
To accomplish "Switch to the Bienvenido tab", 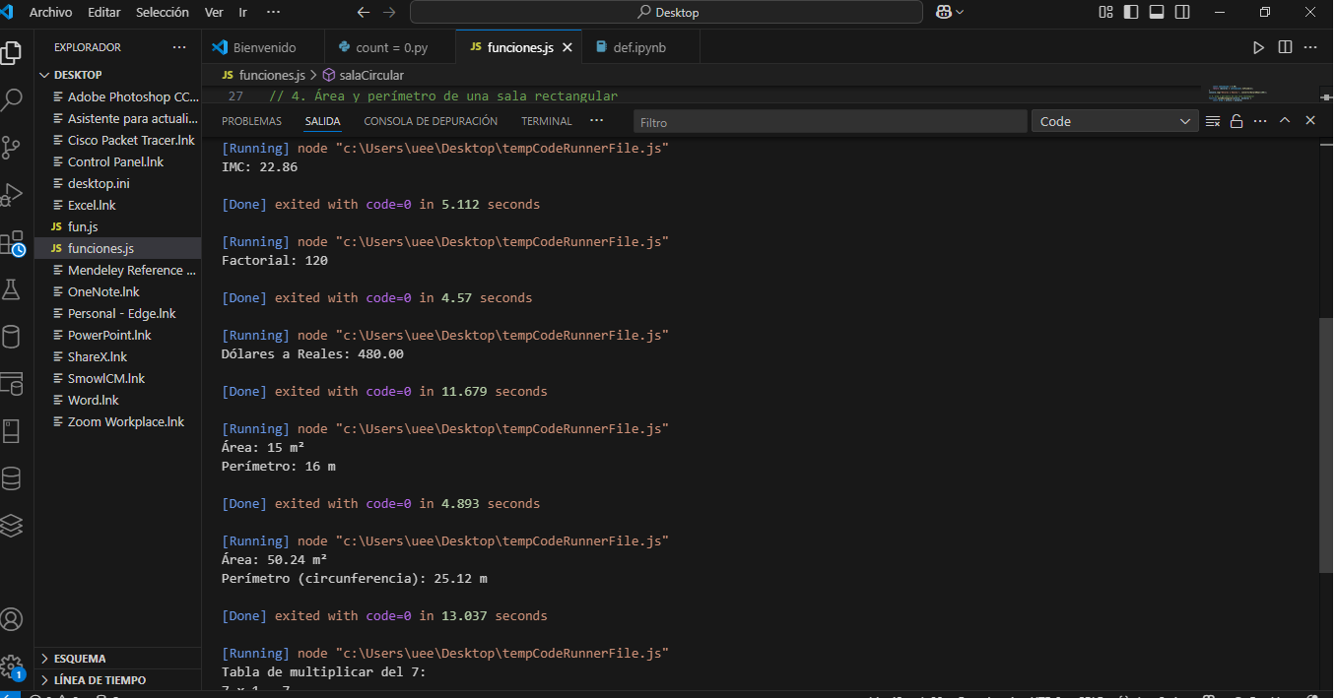I will coord(263,47).
